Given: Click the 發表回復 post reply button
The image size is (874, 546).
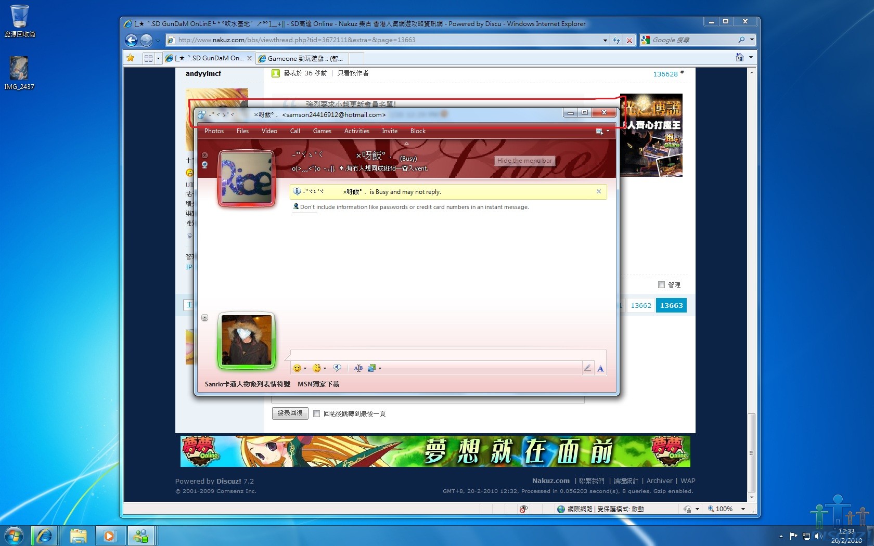Looking at the screenshot, I should 290,413.
